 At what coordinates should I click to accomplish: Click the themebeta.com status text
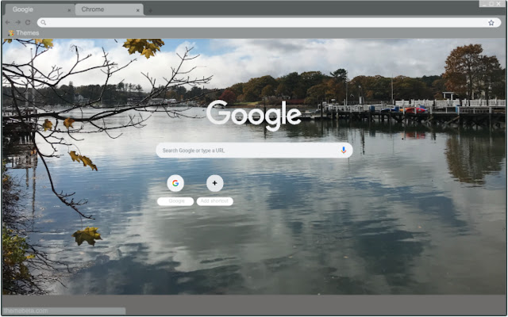click(x=26, y=311)
